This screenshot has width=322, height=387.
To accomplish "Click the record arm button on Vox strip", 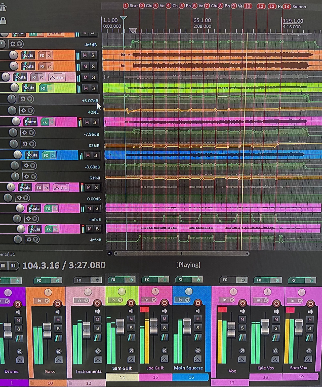I will tap(243, 303).
